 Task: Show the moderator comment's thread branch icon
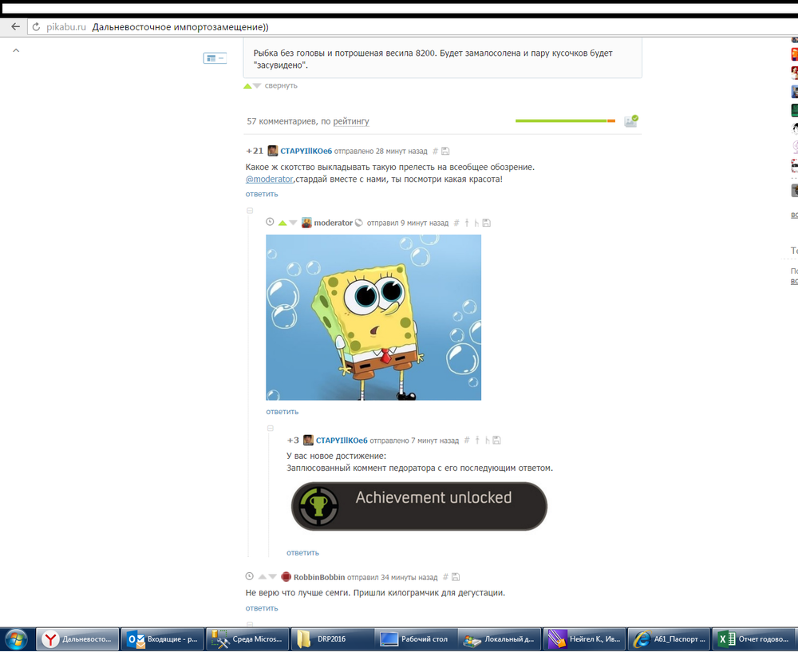pos(476,223)
